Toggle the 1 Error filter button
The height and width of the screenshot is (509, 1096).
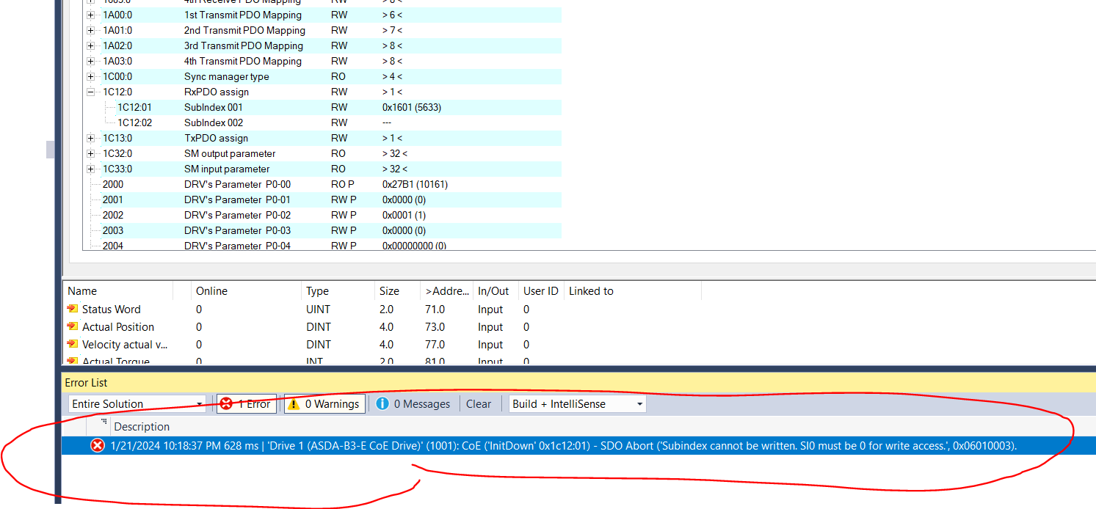coord(247,404)
